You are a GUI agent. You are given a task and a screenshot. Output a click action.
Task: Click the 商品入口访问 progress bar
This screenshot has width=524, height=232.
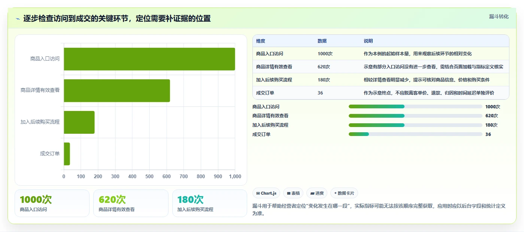[415, 106]
